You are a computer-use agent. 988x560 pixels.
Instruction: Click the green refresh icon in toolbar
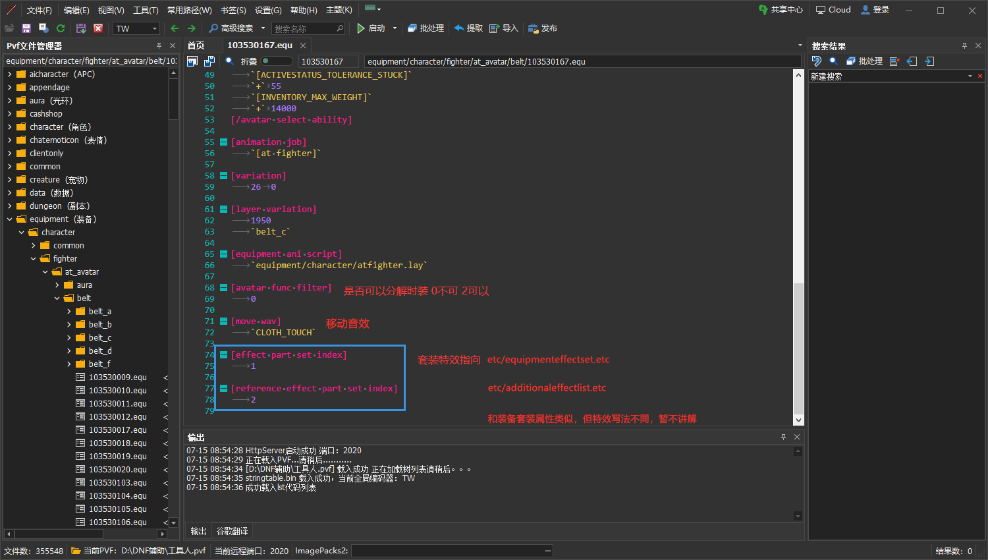point(61,28)
